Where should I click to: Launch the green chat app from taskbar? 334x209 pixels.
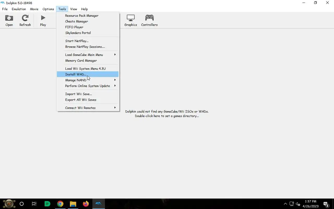(47, 204)
